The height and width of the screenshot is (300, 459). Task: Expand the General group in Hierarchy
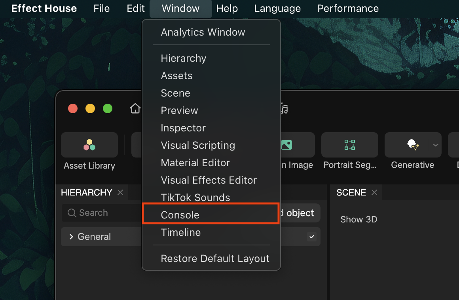(x=71, y=237)
